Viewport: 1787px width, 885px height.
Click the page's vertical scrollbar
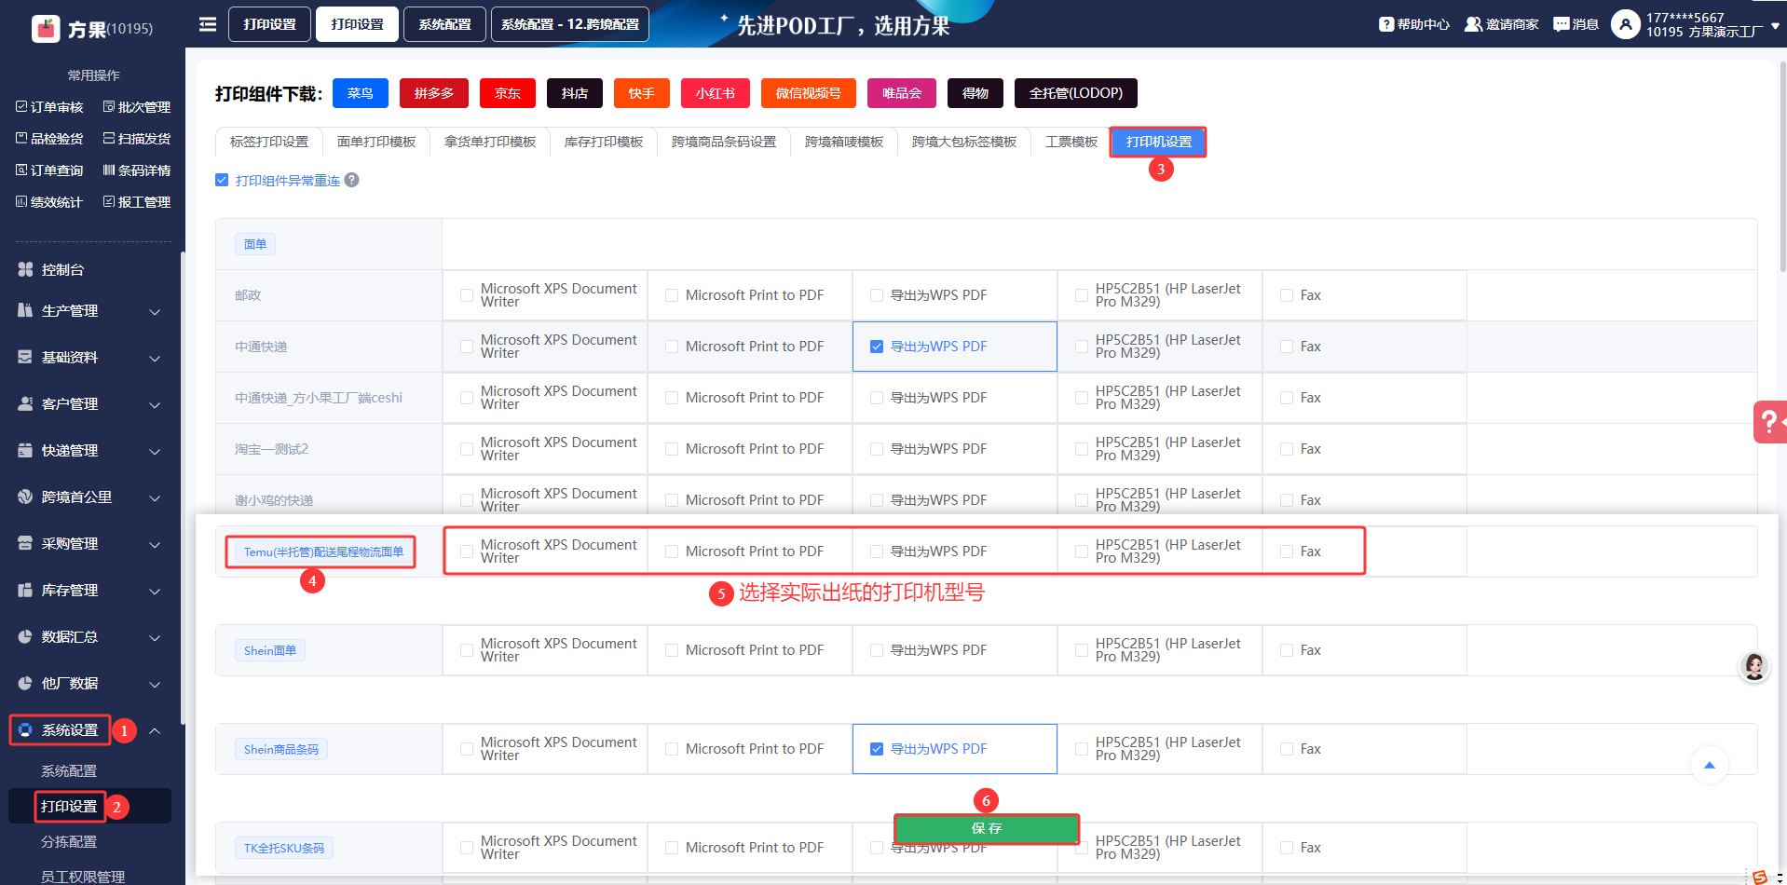(1782, 168)
